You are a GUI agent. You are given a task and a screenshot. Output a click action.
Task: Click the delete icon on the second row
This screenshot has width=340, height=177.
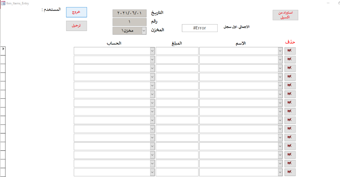[x=290, y=60]
